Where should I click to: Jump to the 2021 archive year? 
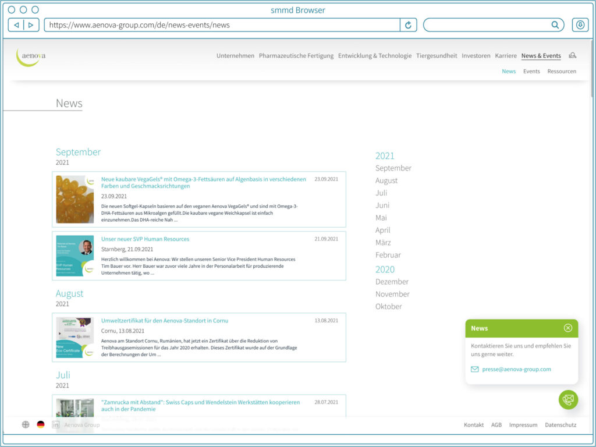point(385,155)
